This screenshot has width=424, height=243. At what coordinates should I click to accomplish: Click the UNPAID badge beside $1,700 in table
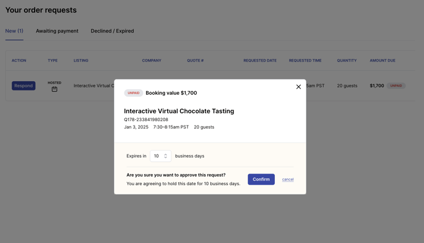(x=396, y=86)
